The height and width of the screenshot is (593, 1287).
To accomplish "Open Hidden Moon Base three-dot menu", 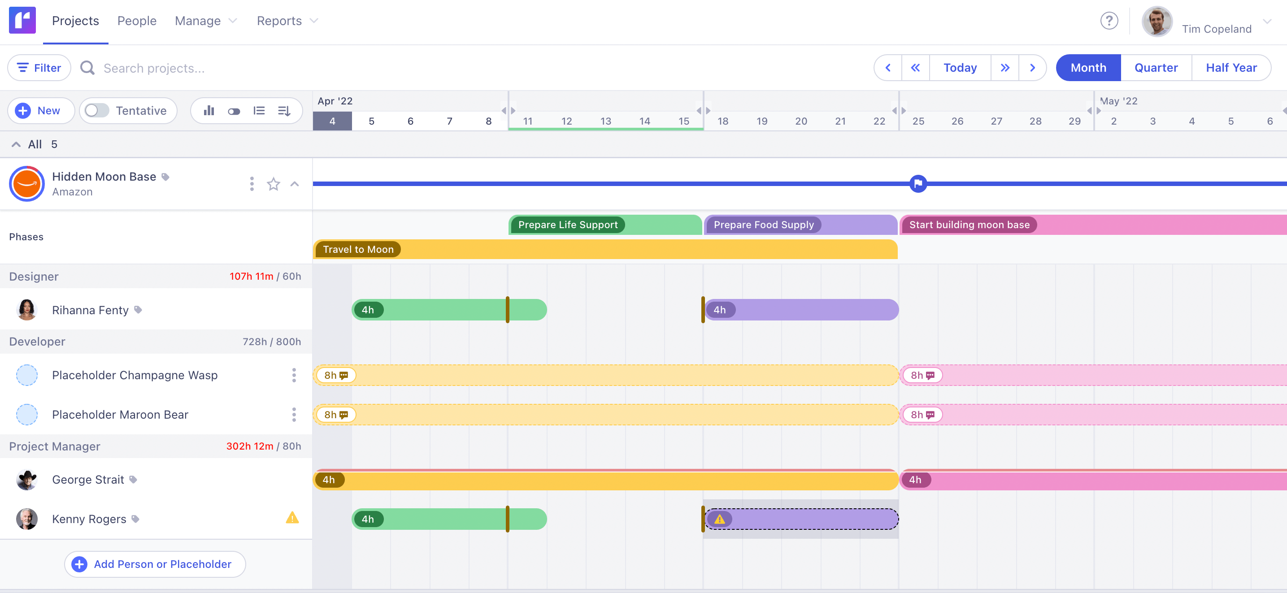I will (252, 184).
